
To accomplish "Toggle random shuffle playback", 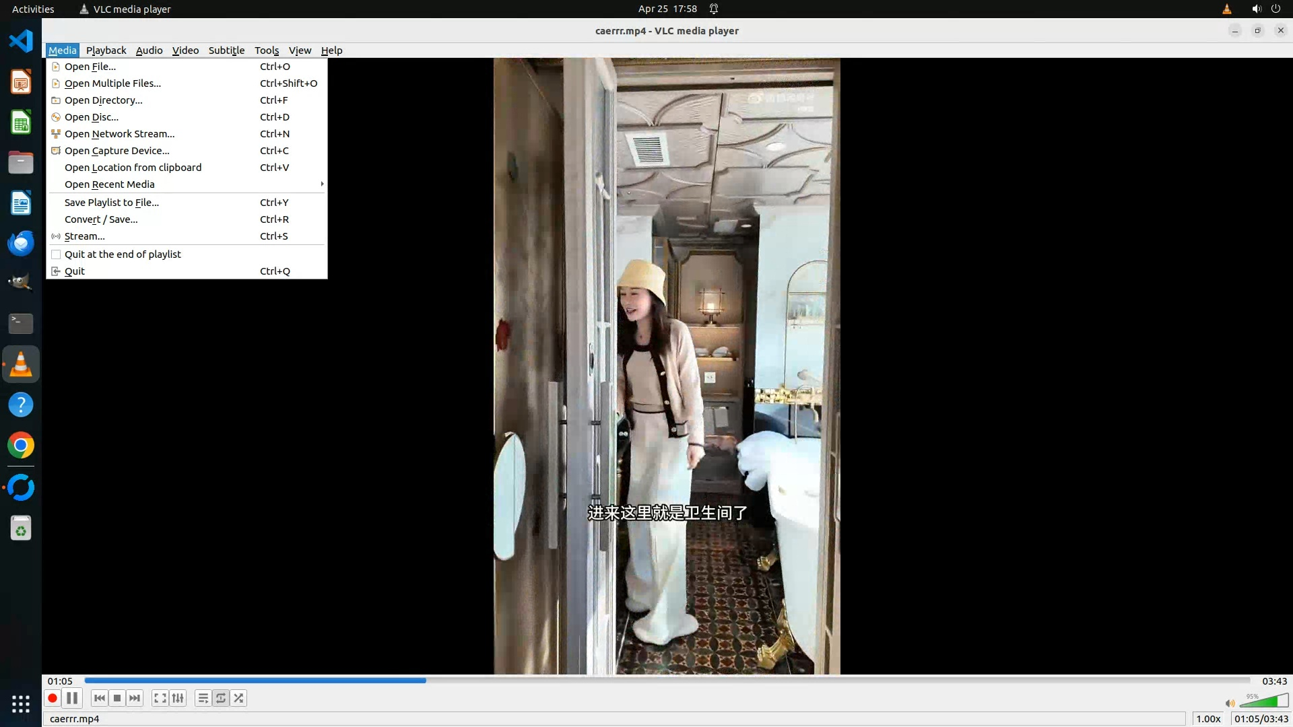I will (x=239, y=699).
